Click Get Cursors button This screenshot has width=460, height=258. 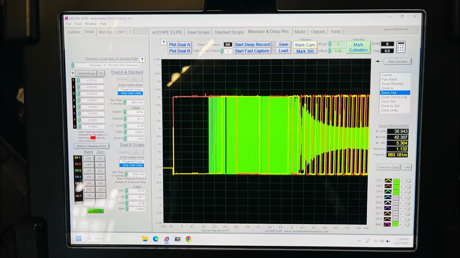click(x=397, y=62)
